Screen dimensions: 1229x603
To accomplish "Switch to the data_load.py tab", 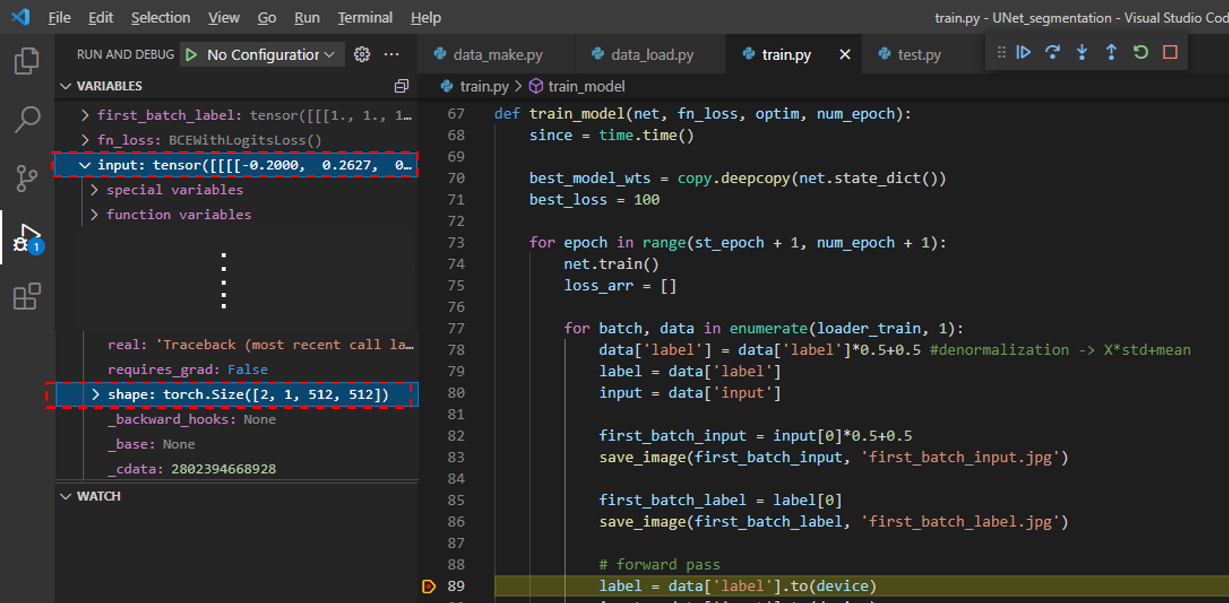I will click(x=652, y=54).
